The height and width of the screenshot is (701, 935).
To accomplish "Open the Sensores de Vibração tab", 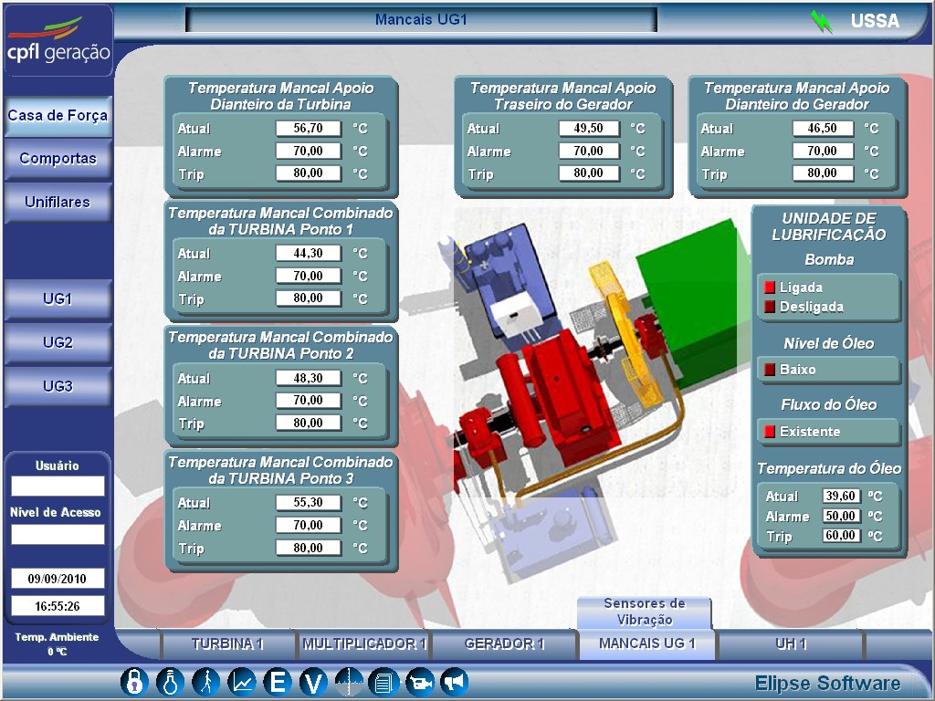I will [645, 612].
